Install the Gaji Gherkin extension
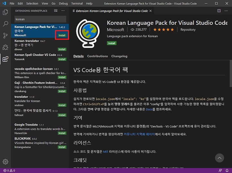The image size is (232, 173). tap(62, 91)
